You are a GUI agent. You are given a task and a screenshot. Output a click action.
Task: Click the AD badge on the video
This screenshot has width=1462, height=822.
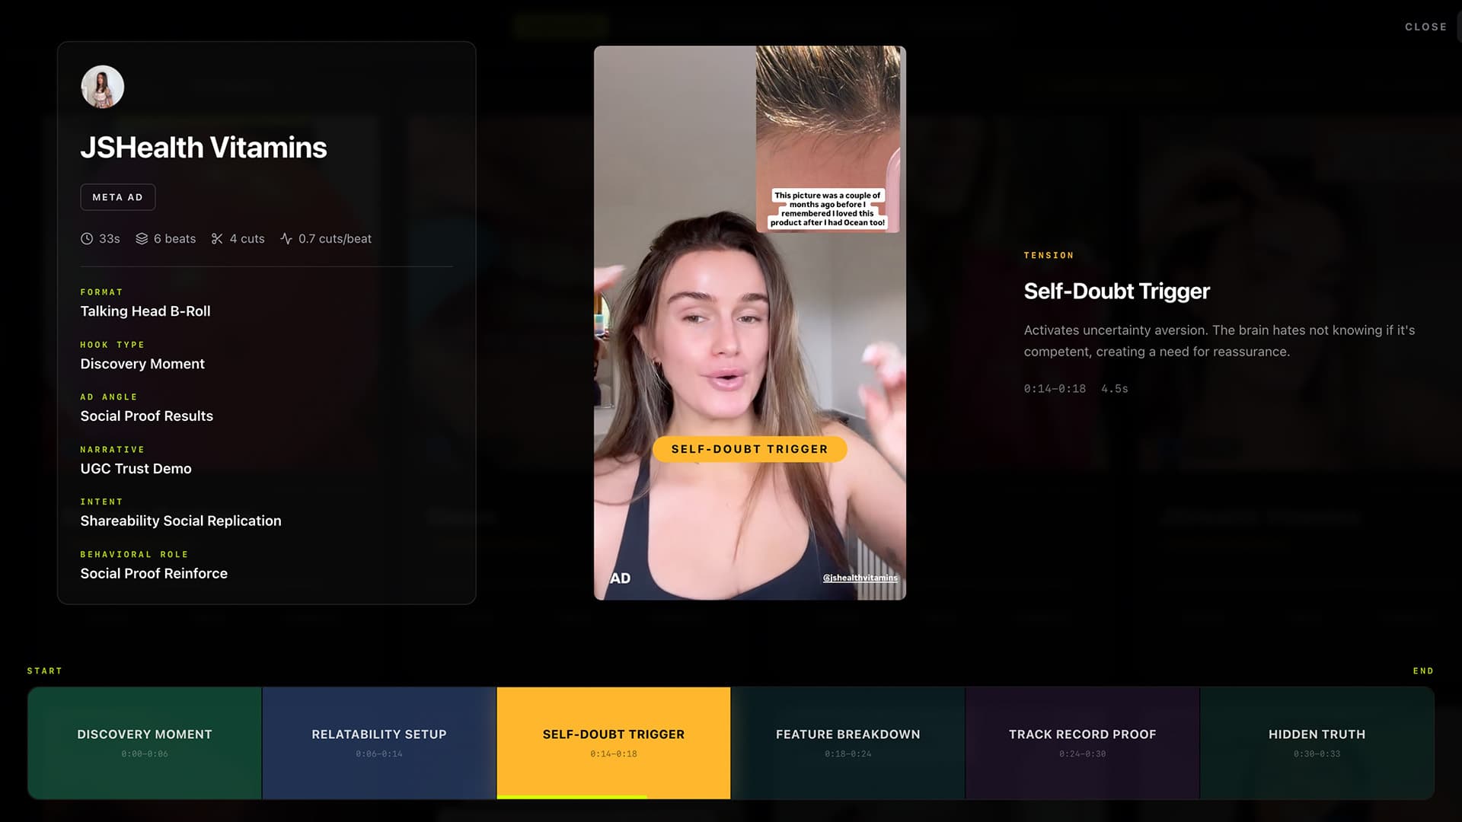click(620, 578)
